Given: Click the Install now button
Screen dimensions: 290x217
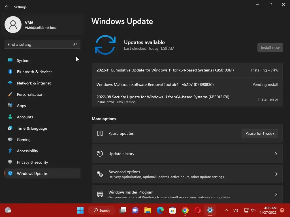Looking at the screenshot, I should tap(270, 47).
